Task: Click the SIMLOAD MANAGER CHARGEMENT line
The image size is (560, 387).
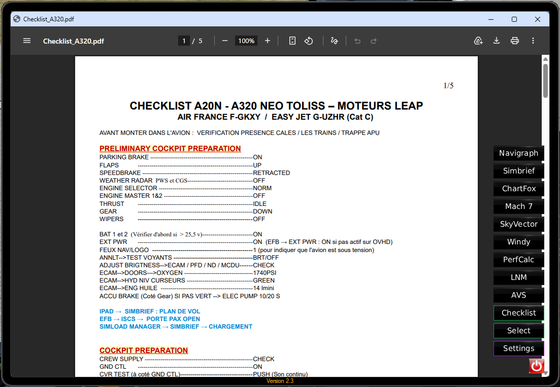Action: coord(176,327)
